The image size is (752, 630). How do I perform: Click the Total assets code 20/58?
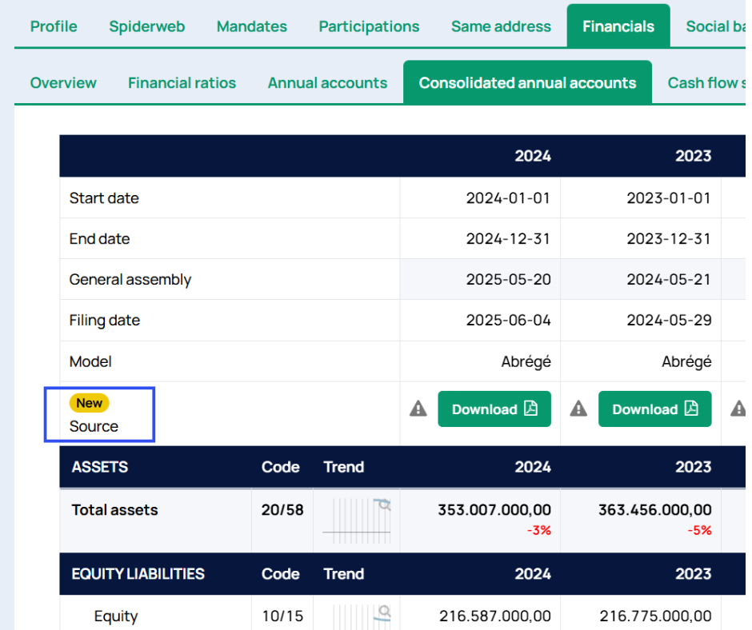click(x=282, y=509)
